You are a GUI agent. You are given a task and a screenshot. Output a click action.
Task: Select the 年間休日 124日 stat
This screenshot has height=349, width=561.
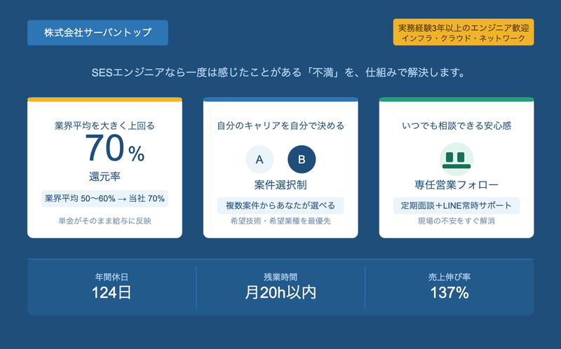click(x=111, y=287)
